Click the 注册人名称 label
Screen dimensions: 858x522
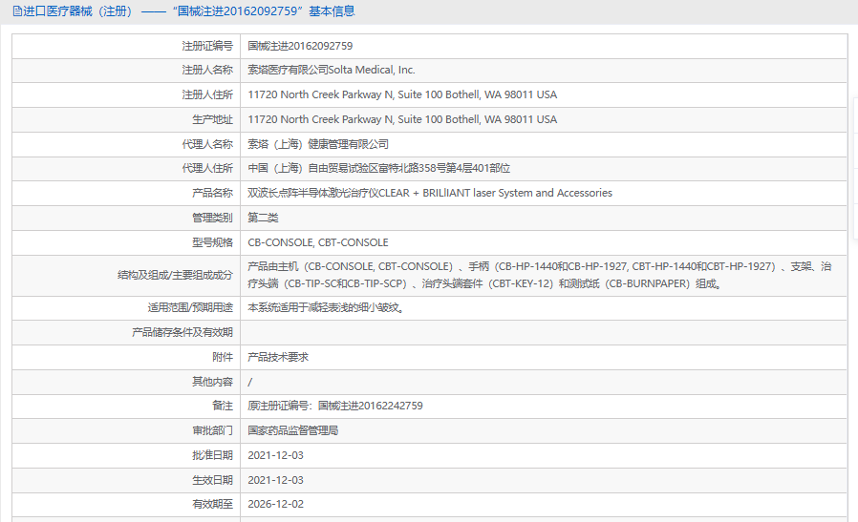tap(207, 70)
